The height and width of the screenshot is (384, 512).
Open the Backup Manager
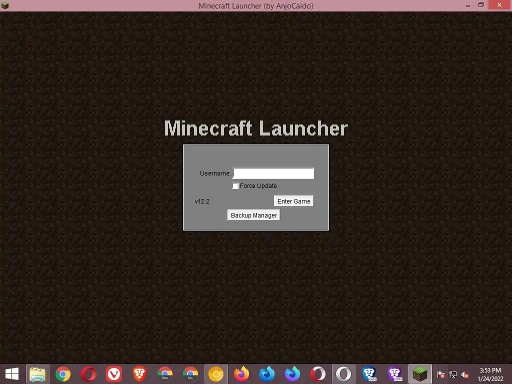pos(253,215)
